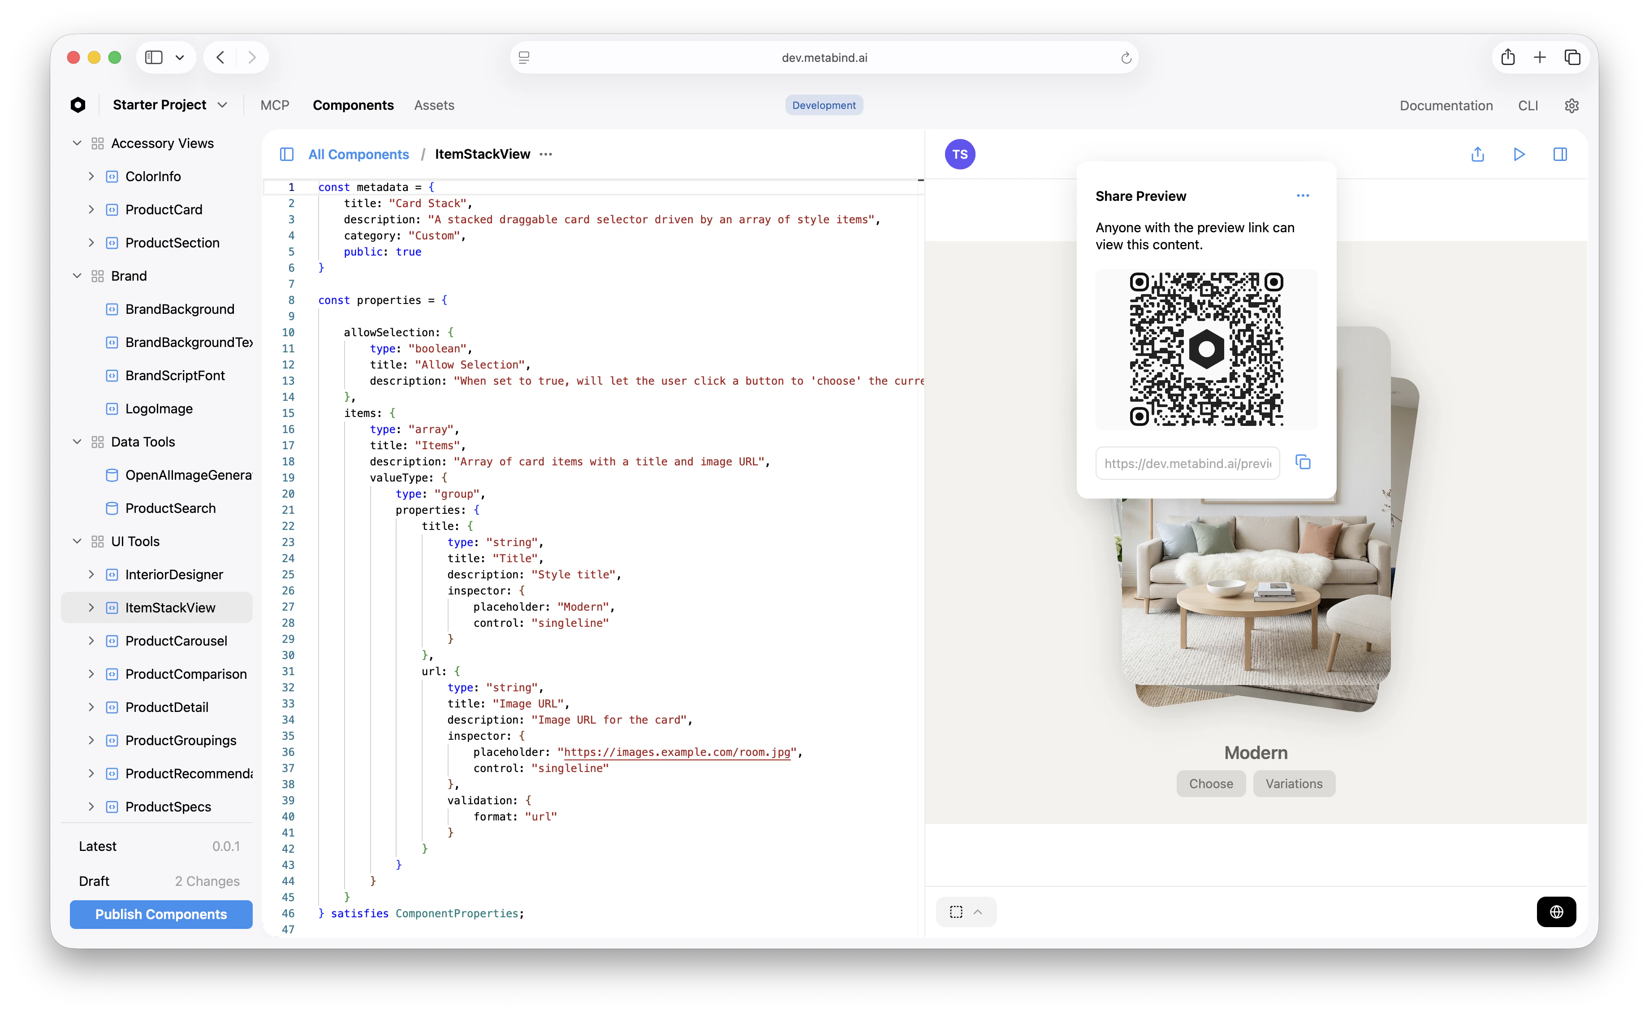1649x1015 pixels.
Task: Click the Variations button in preview
Action: coord(1294,784)
